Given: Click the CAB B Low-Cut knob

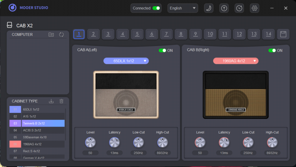Looking at the screenshot, I should pyautogui.click(x=248, y=143).
